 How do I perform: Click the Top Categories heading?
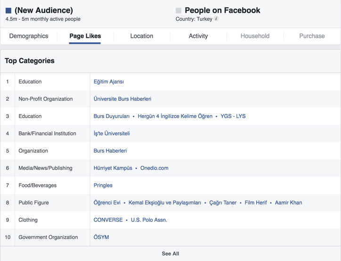[x=30, y=61]
